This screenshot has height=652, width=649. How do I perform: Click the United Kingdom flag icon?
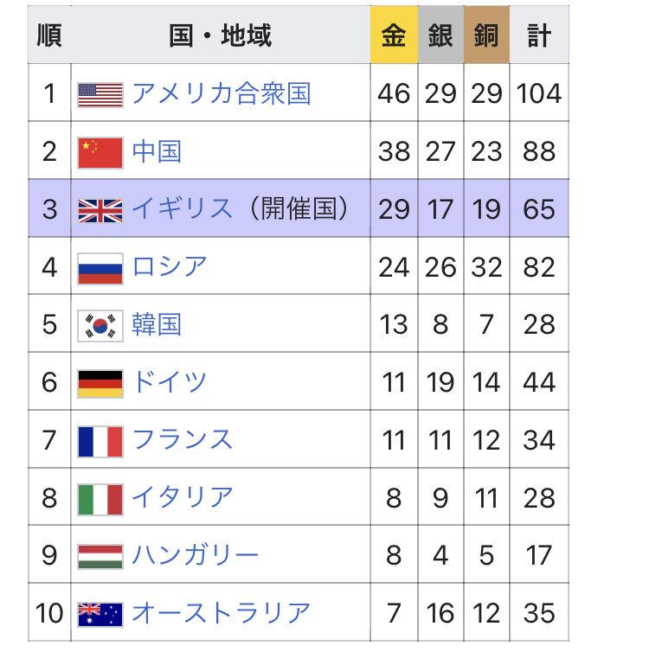100,210
